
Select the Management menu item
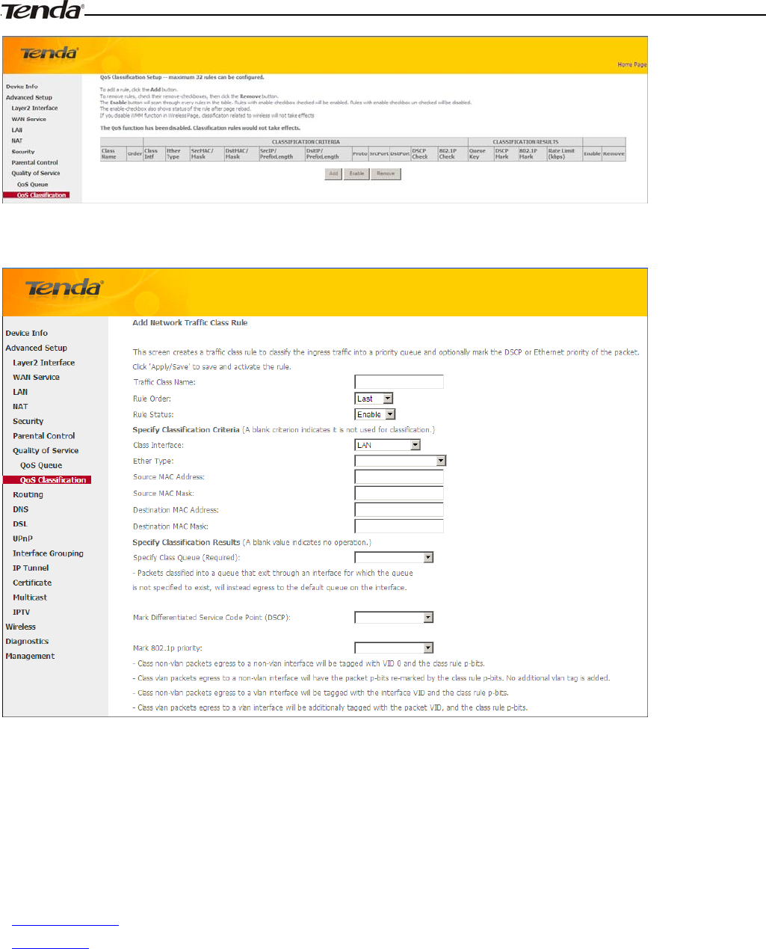pyautogui.click(x=30, y=657)
